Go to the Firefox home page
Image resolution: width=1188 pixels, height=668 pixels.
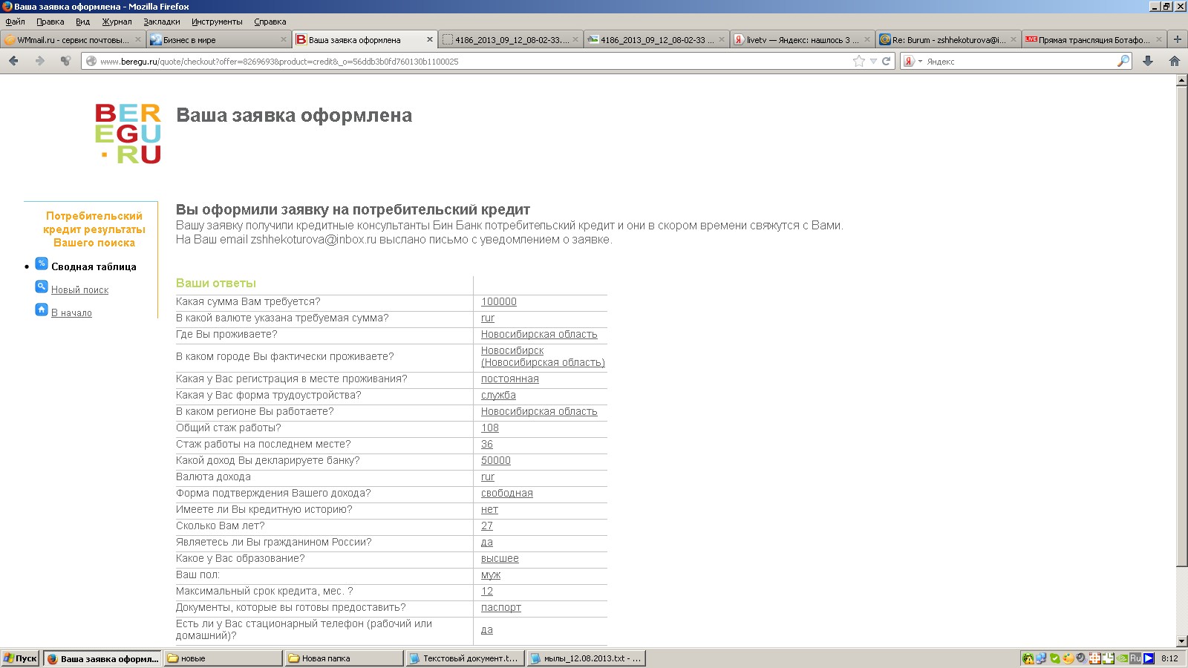pyautogui.click(x=1175, y=61)
